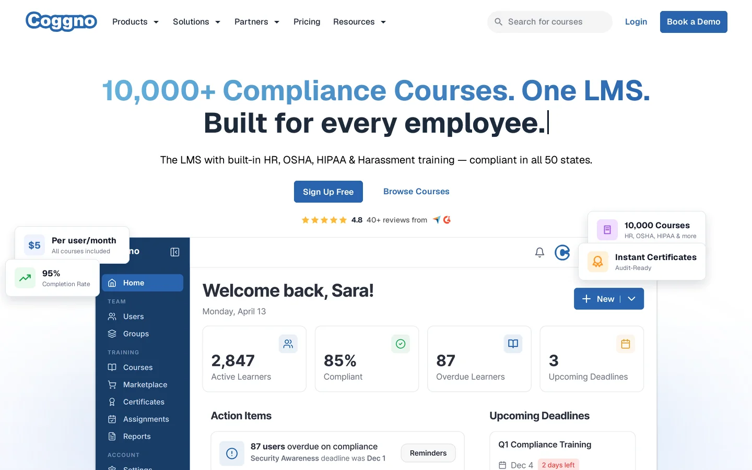Viewport: 752px width, 470px height.
Task: Open the New button chevron menu
Action: [x=632, y=299]
